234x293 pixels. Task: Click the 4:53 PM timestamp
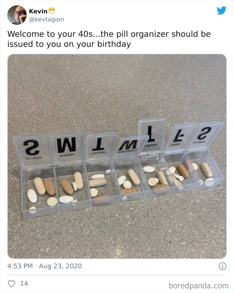pos(20,266)
